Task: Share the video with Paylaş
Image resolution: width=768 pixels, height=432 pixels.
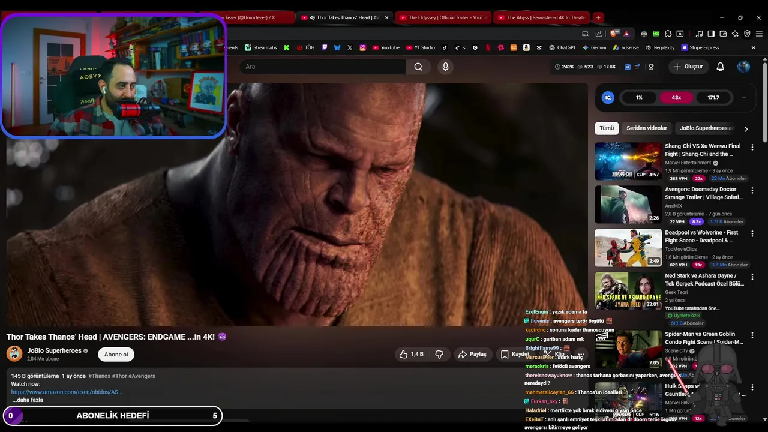Action: tap(472, 354)
